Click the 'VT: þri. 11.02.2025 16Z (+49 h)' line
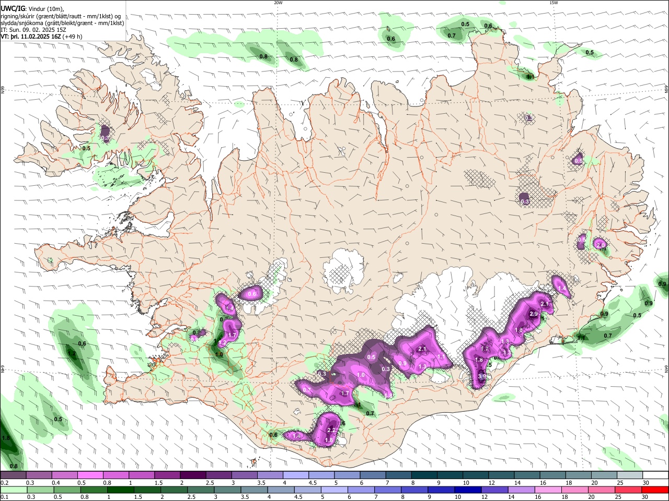This screenshot has width=669, height=501. (42, 37)
